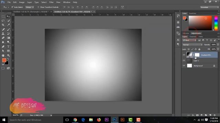Show hidden system tray icons
This screenshot has width=220, height=123.
tap(195, 120)
